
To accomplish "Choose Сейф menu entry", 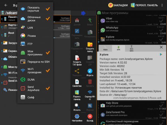I will tap(35, 97).
